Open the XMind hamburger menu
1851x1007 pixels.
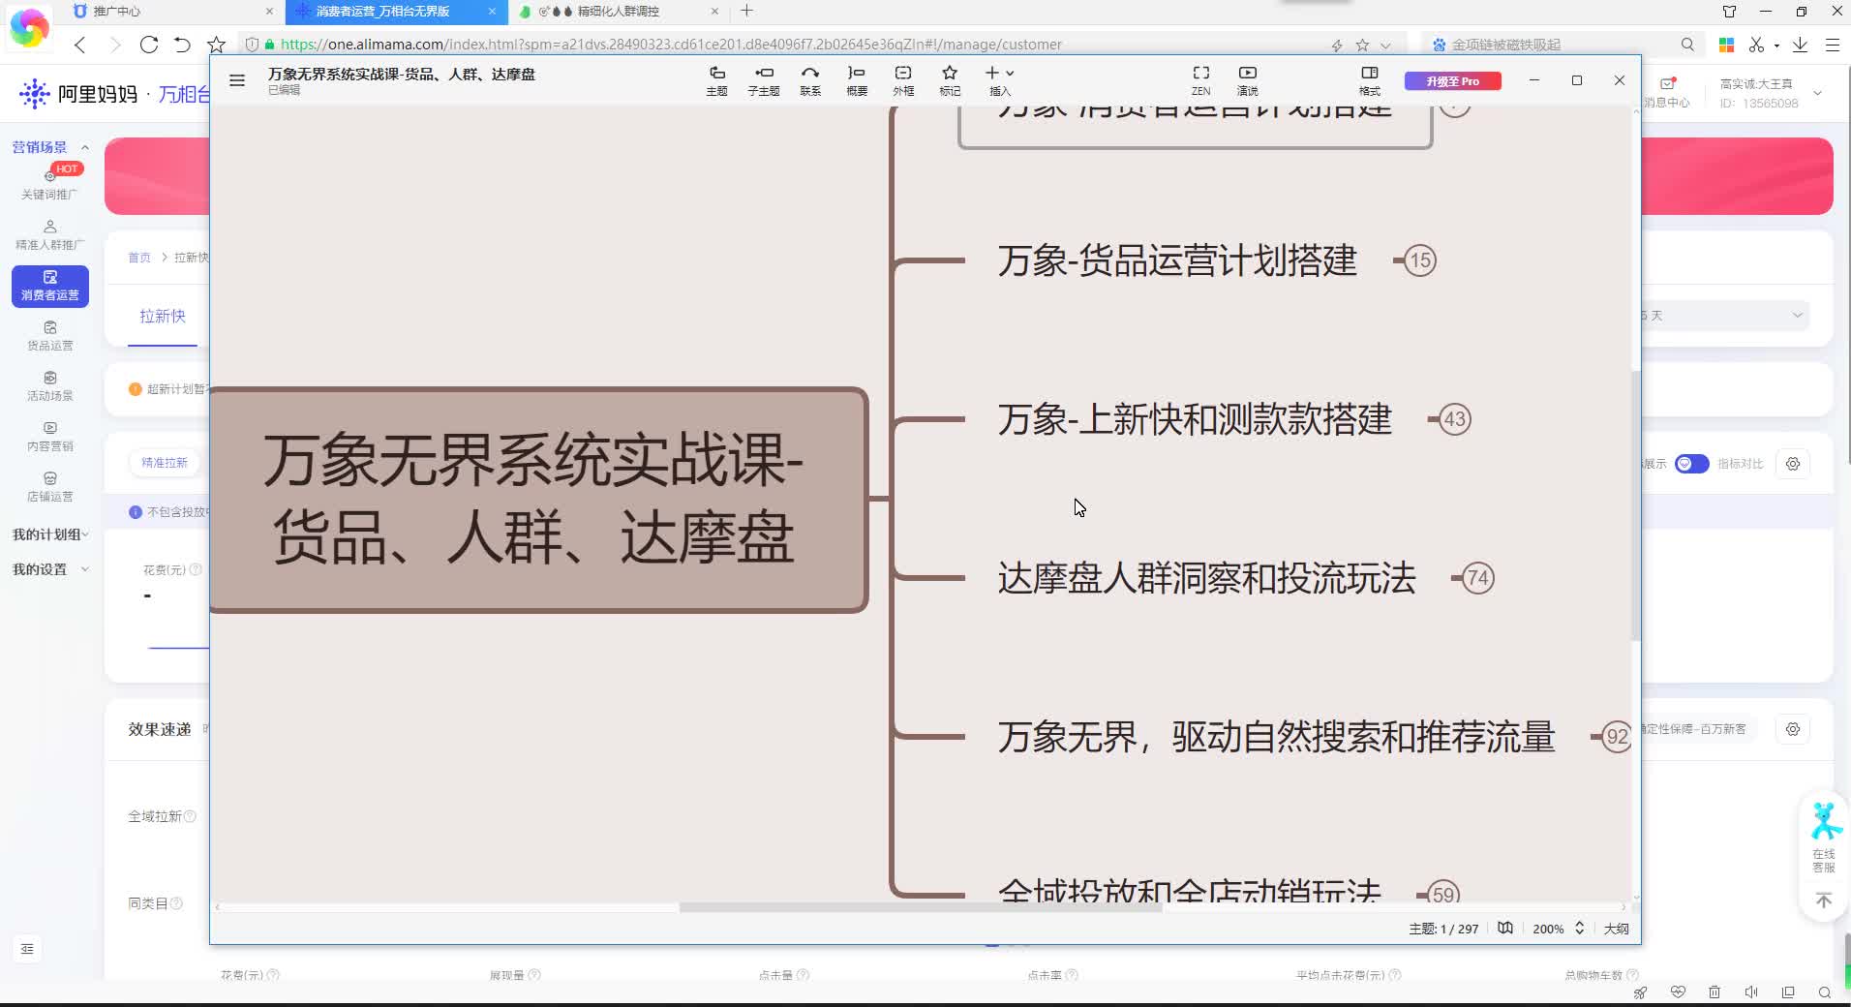point(237,80)
